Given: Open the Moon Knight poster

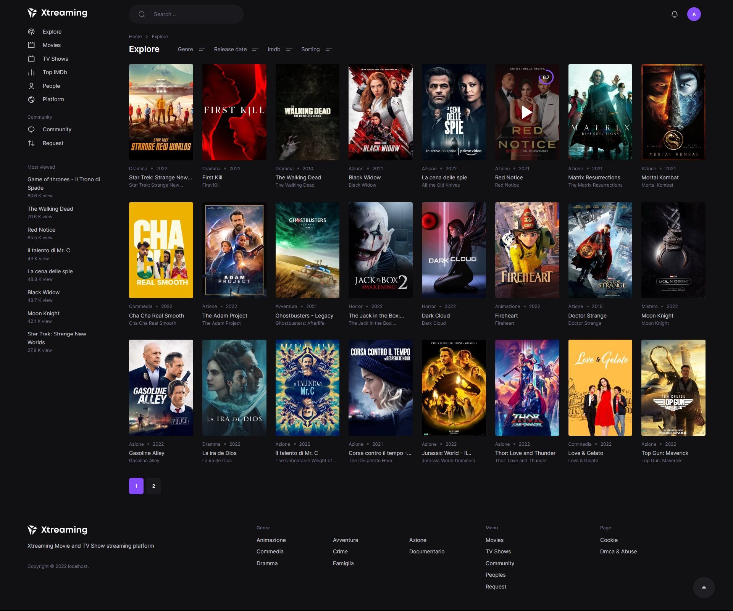Looking at the screenshot, I should (673, 250).
